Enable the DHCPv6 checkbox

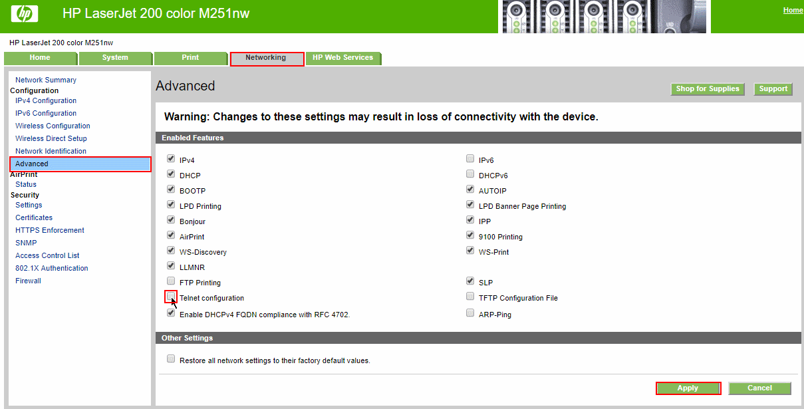[x=470, y=174]
